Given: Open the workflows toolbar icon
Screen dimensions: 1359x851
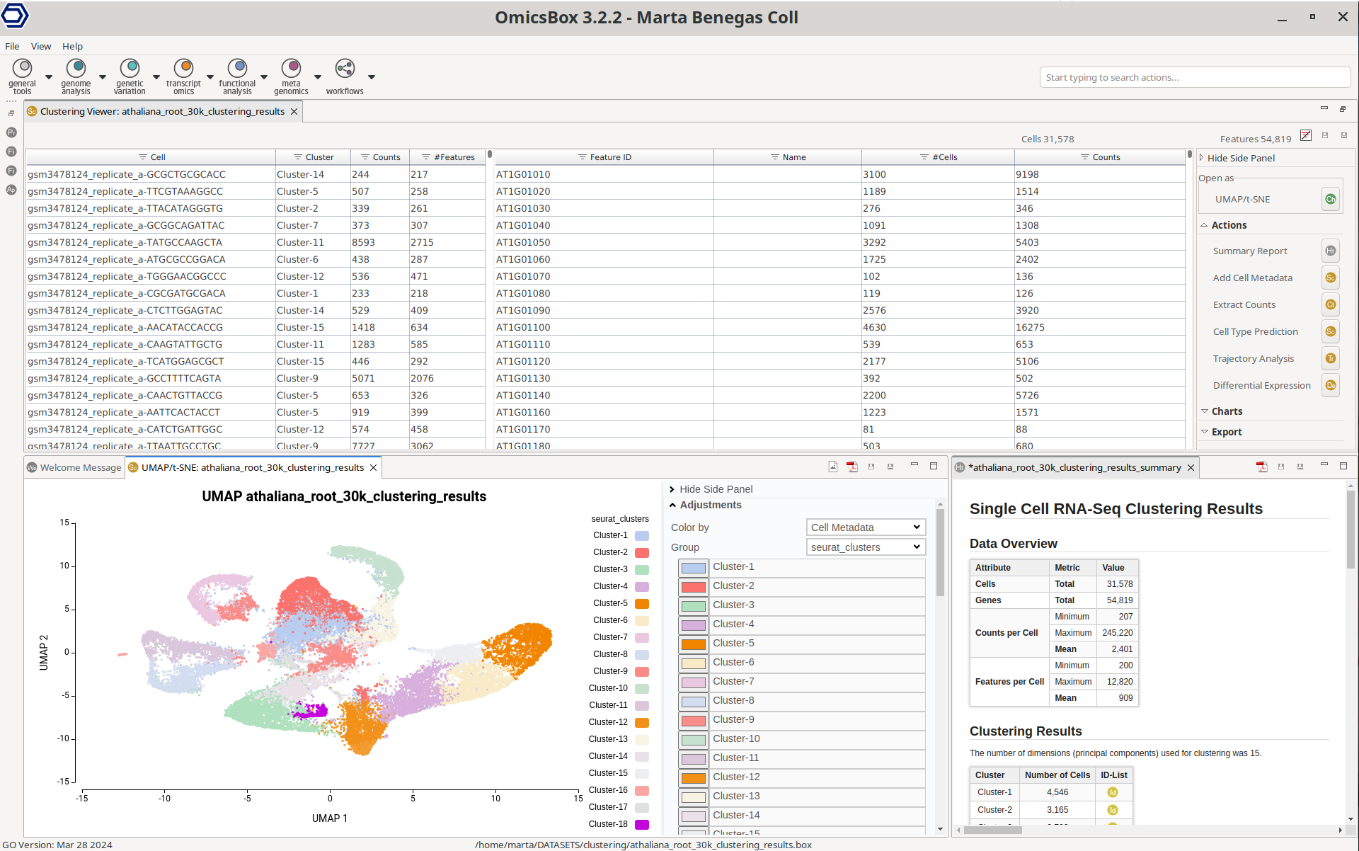Looking at the screenshot, I should pyautogui.click(x=345, y=68).
